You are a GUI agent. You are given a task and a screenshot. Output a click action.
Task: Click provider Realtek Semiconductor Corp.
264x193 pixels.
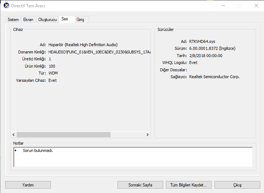click(214, 77)
